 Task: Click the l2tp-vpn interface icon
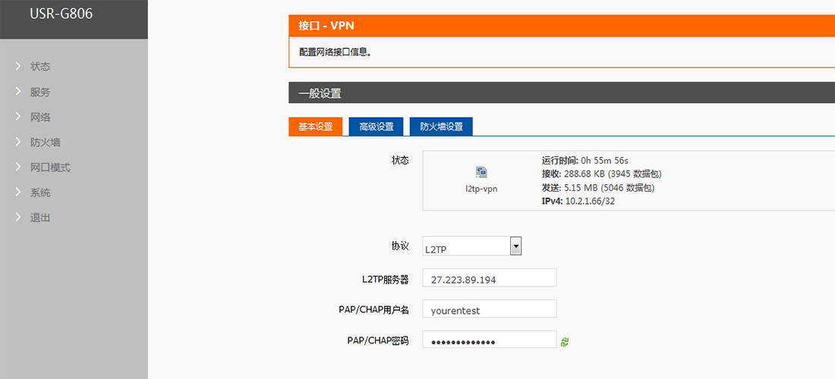(481, 172)
